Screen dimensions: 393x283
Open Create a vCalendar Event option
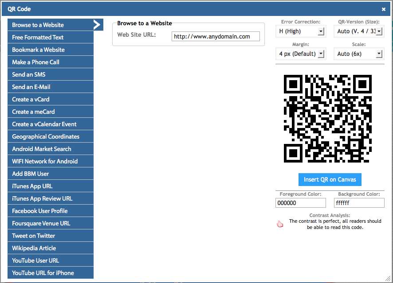(51, 124)
